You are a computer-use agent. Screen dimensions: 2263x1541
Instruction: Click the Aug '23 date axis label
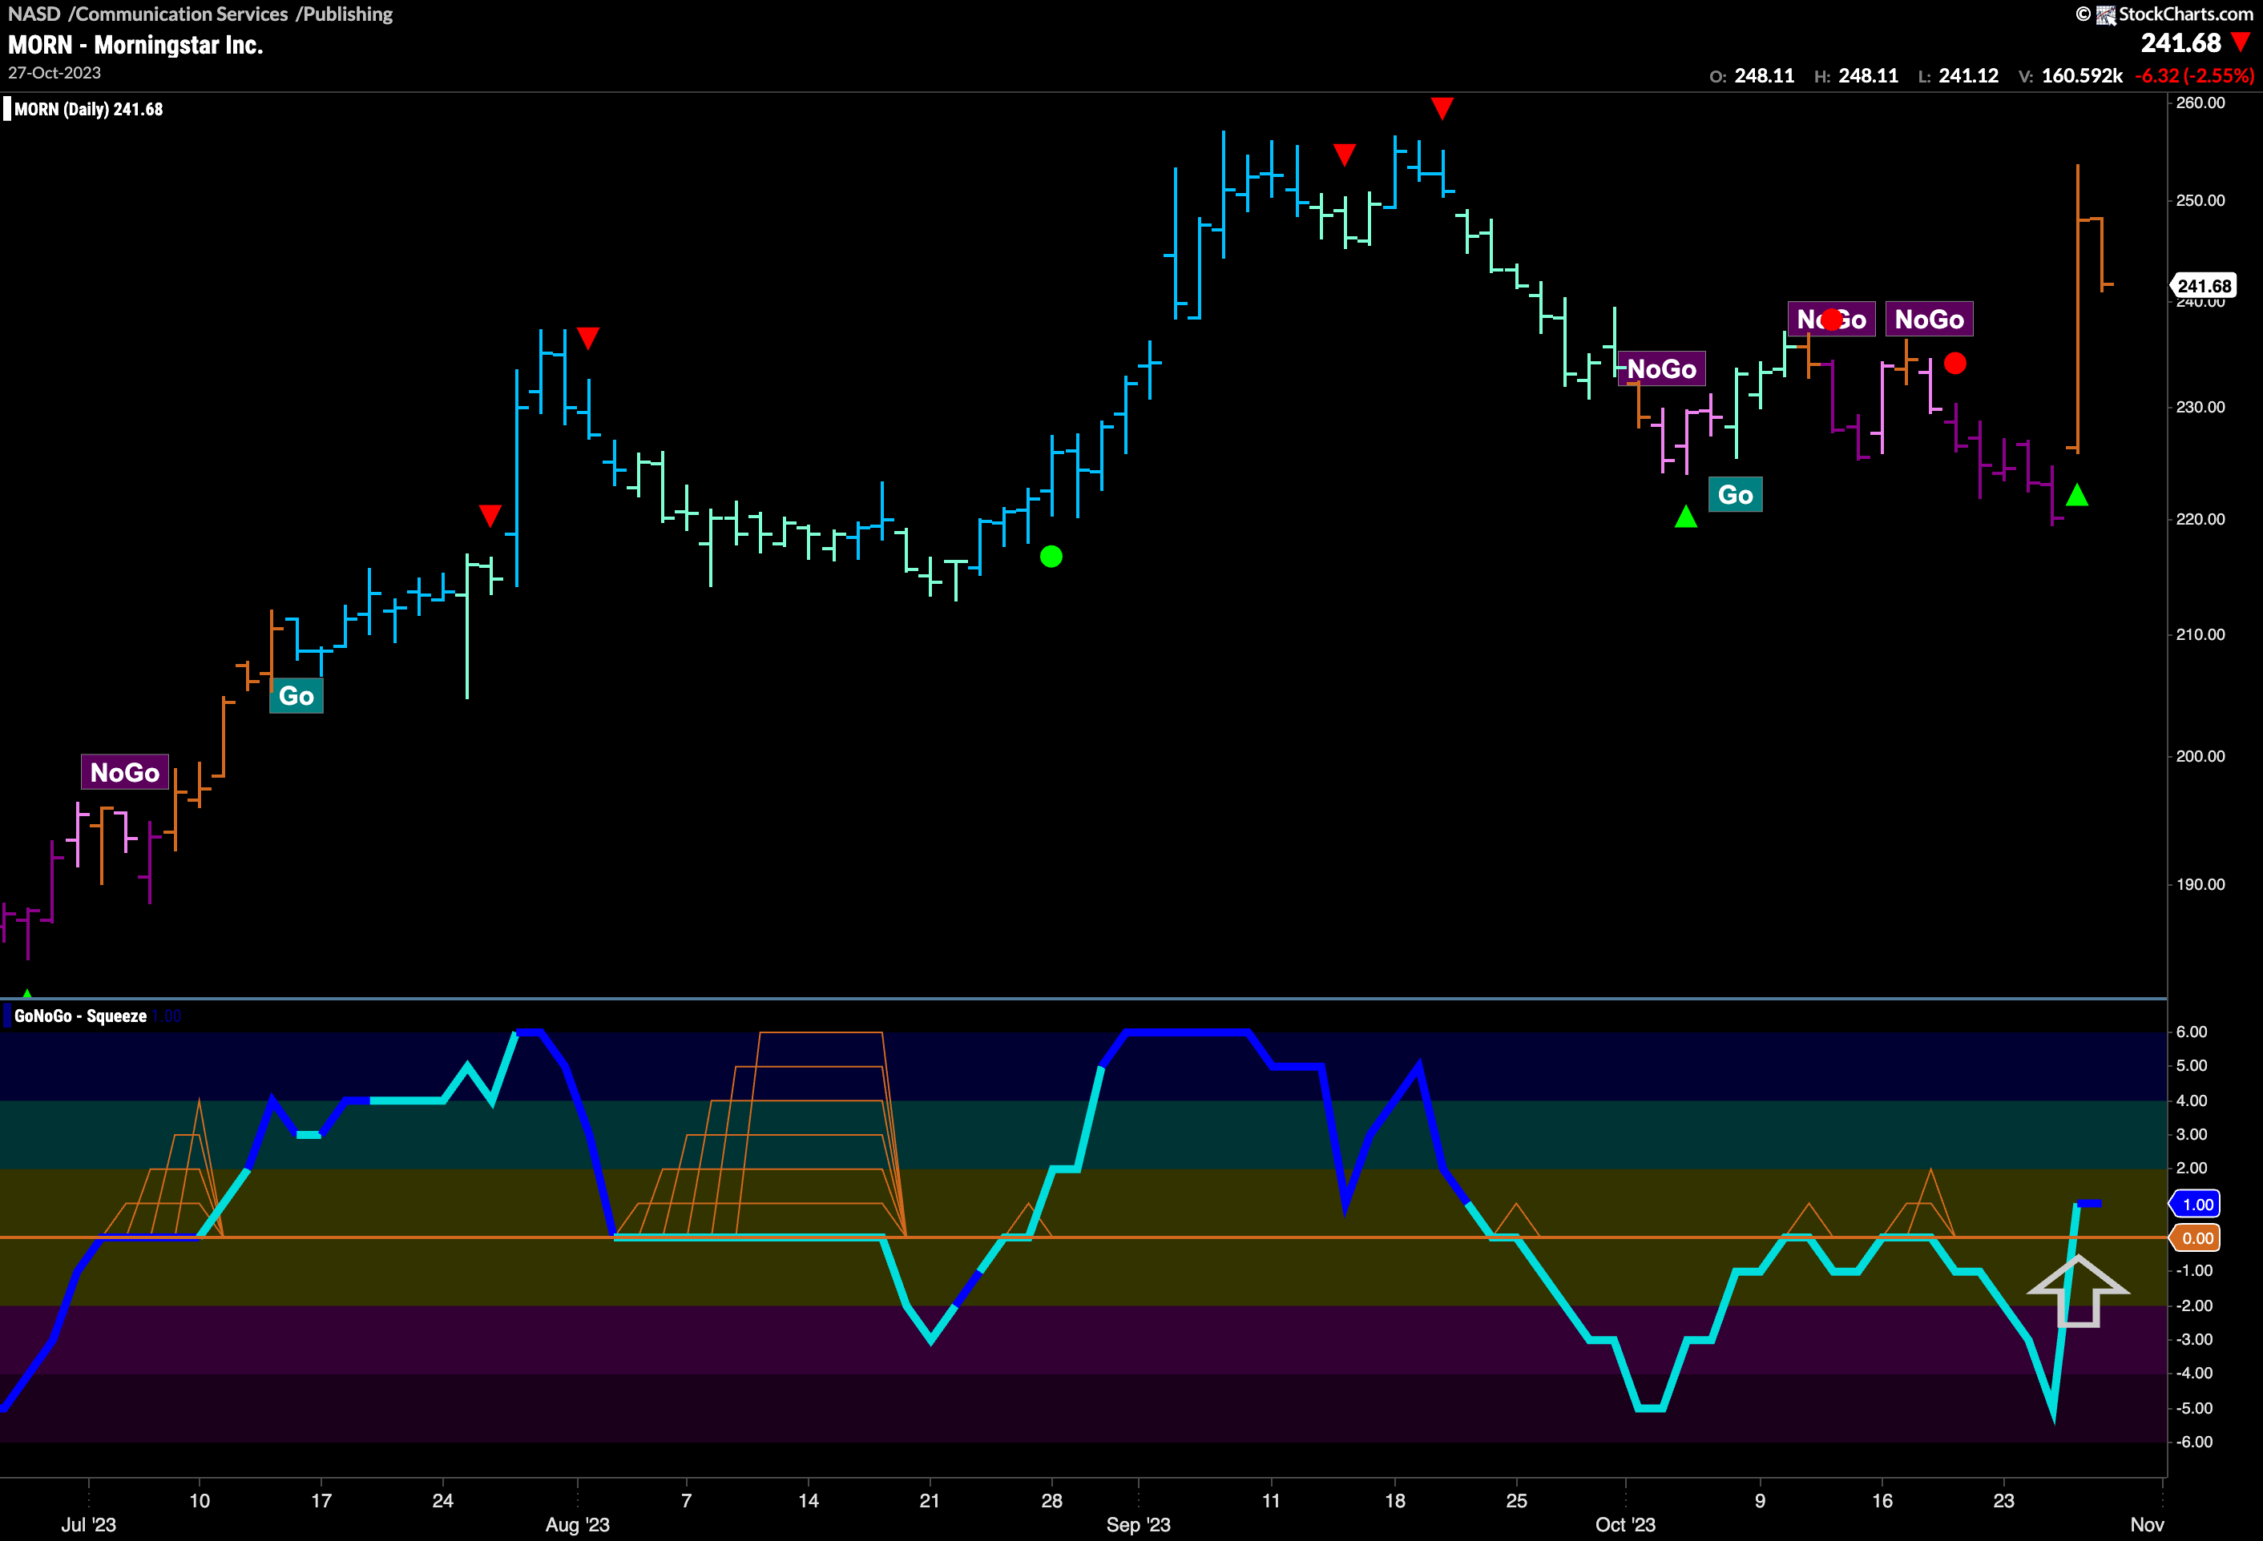(x=578, y=1524)
